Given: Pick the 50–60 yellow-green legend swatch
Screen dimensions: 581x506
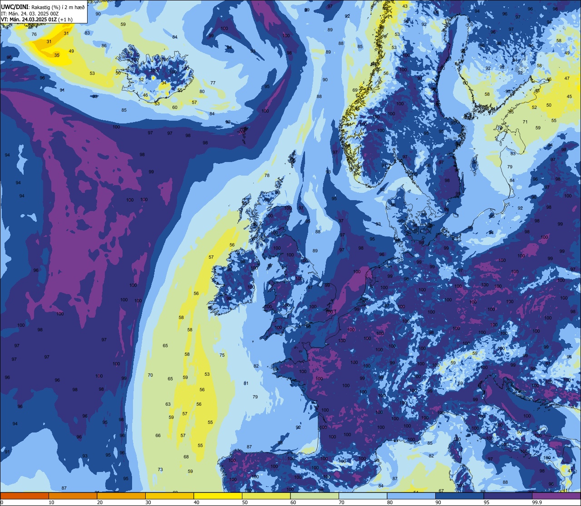Looking at the screenshot, I should 266,496.
